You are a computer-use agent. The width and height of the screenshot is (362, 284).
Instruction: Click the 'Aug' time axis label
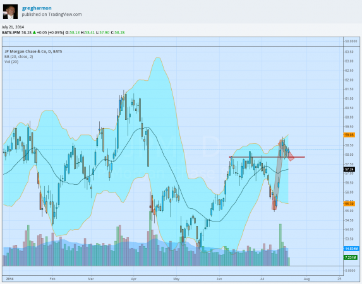tap(306, 279)
